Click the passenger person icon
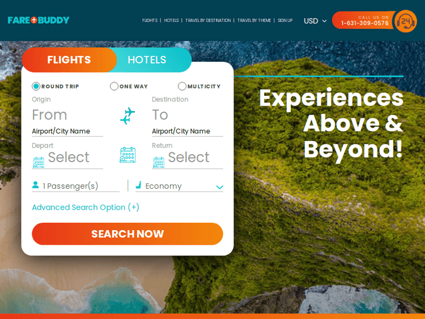Viewport: 425px width, 319px height. (x=36, y=185)
